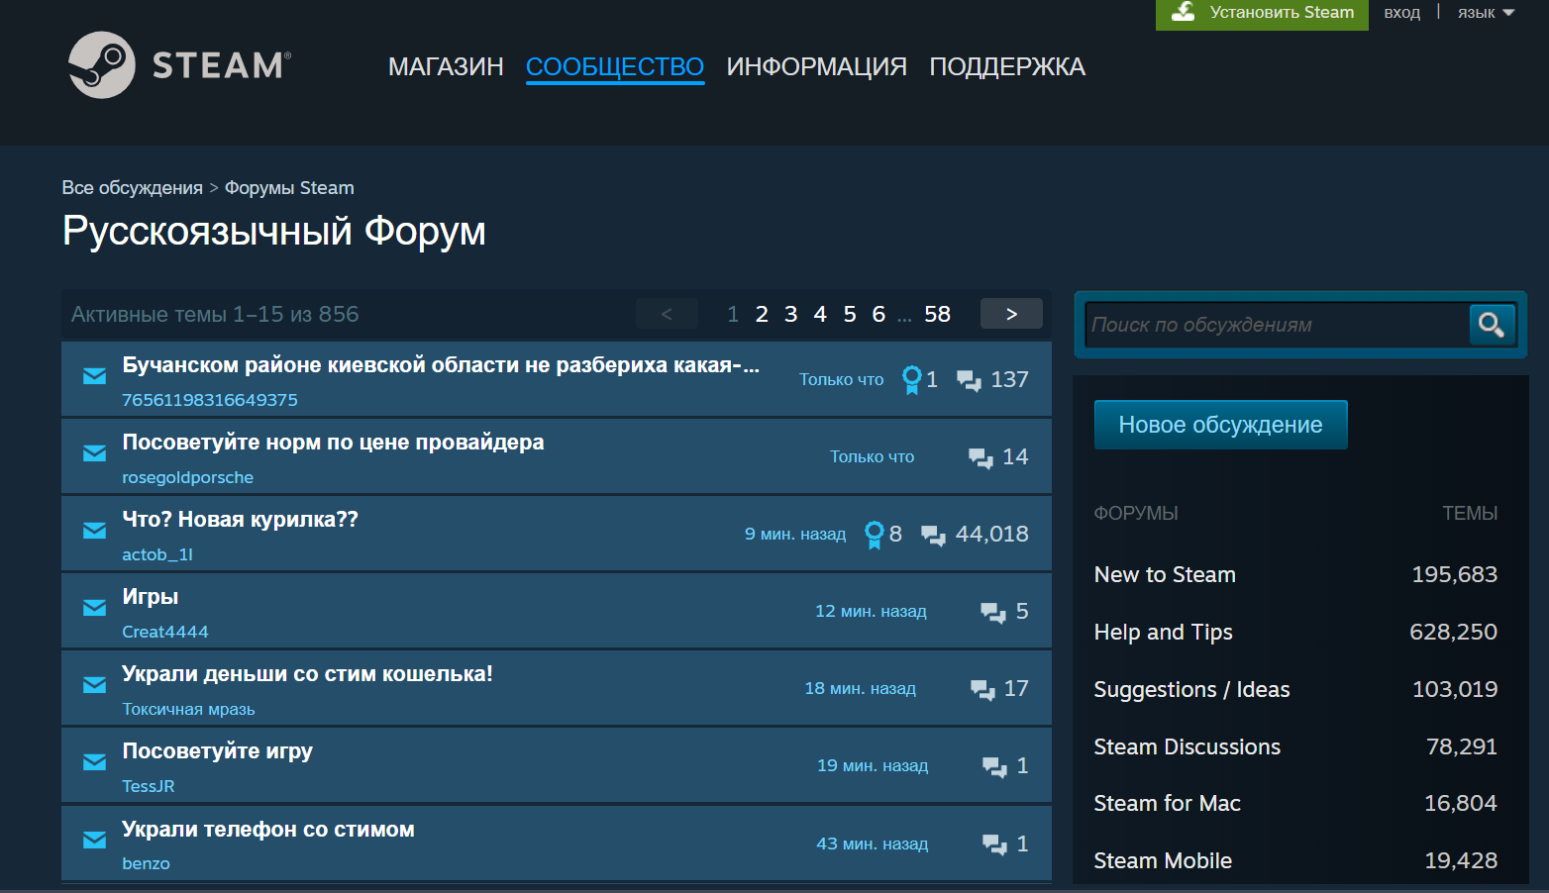Image resolution: width=1549 pixels, height=893 pixels.
Task: Click award ribbon icon on Бучанском topic
Action: (911, 380)
